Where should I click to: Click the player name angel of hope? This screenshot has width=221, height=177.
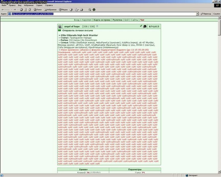(x=72, y=26)
